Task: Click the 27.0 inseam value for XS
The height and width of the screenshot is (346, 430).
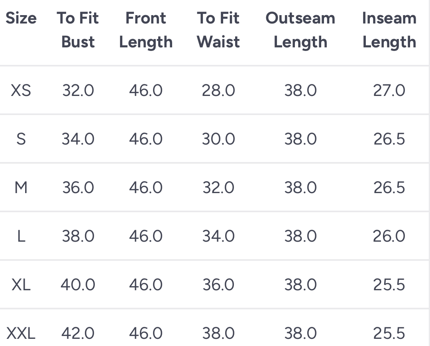Action: [x=389, y=91]
